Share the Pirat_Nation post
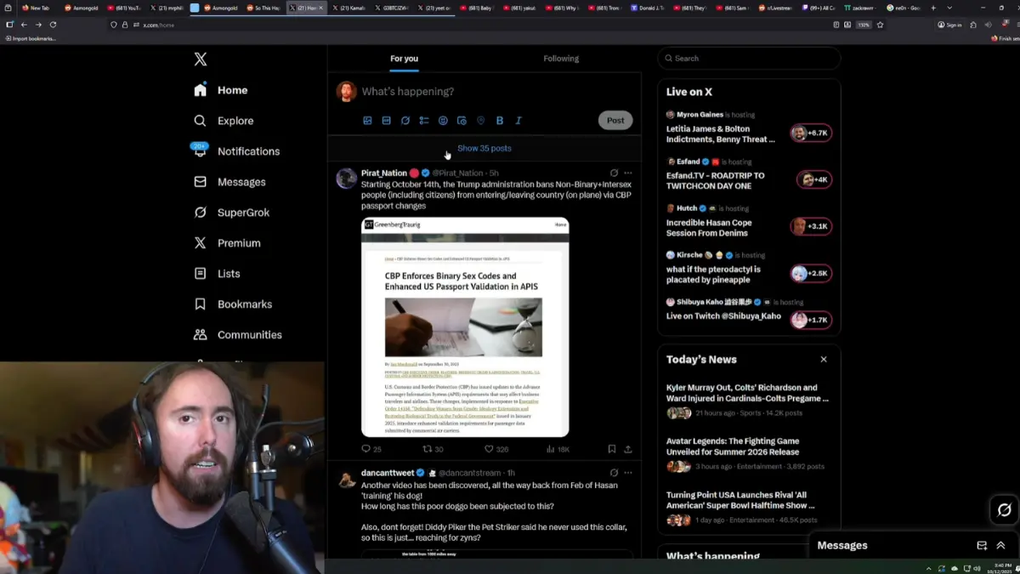Image resolution: width=1020 pixels, height=574 pixels. pyautogui.click(x=628, y=449)
